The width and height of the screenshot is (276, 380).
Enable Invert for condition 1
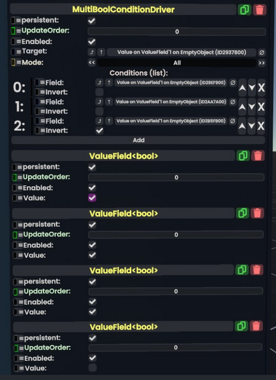[x=99, y=111]
